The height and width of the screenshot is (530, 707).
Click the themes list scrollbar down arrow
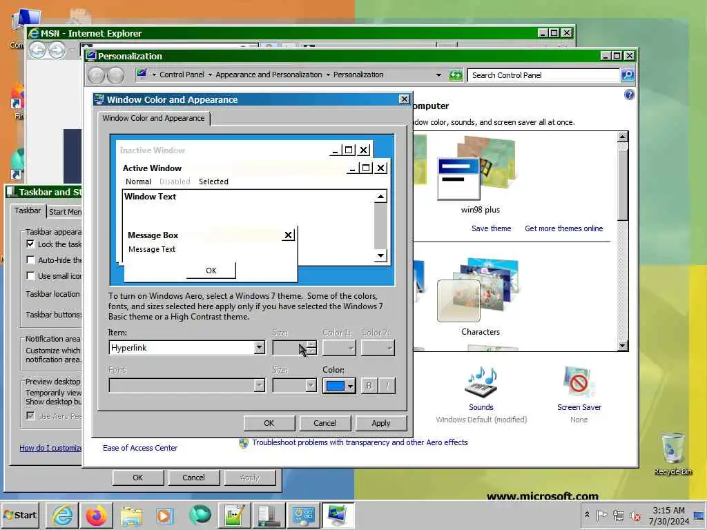pyautogui.click(x=622, y=346)
